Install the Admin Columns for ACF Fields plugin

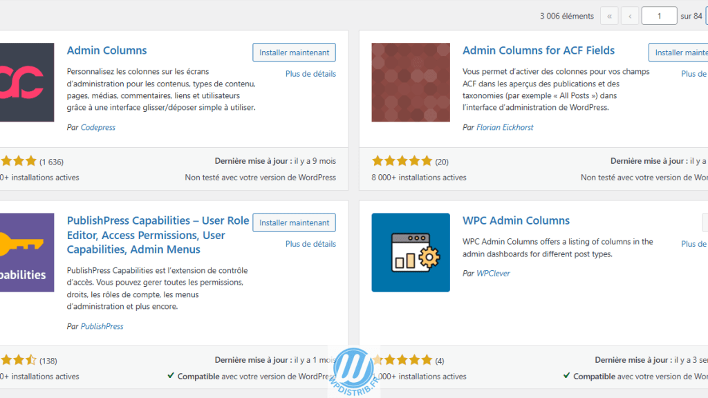[x=678, y=53]
